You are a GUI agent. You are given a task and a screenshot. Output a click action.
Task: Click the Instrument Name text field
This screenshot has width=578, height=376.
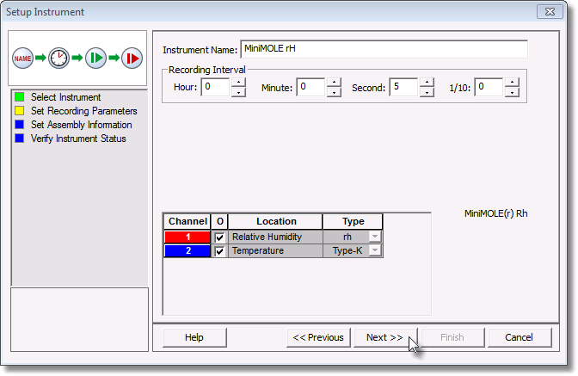pyautogui.click(x=384, y=49)
